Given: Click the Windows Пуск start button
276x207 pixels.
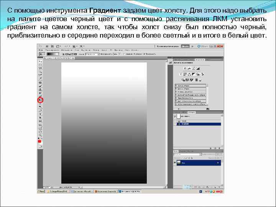Looking at the screenshot, I should 41,191.
